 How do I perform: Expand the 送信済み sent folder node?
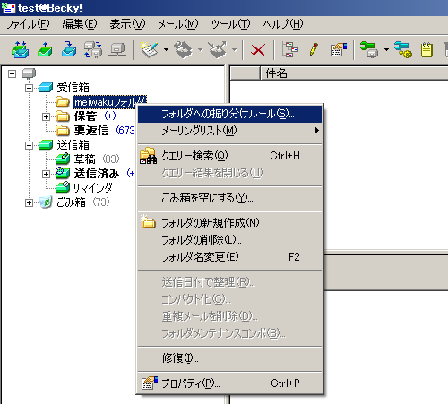(x=46, y=174)
